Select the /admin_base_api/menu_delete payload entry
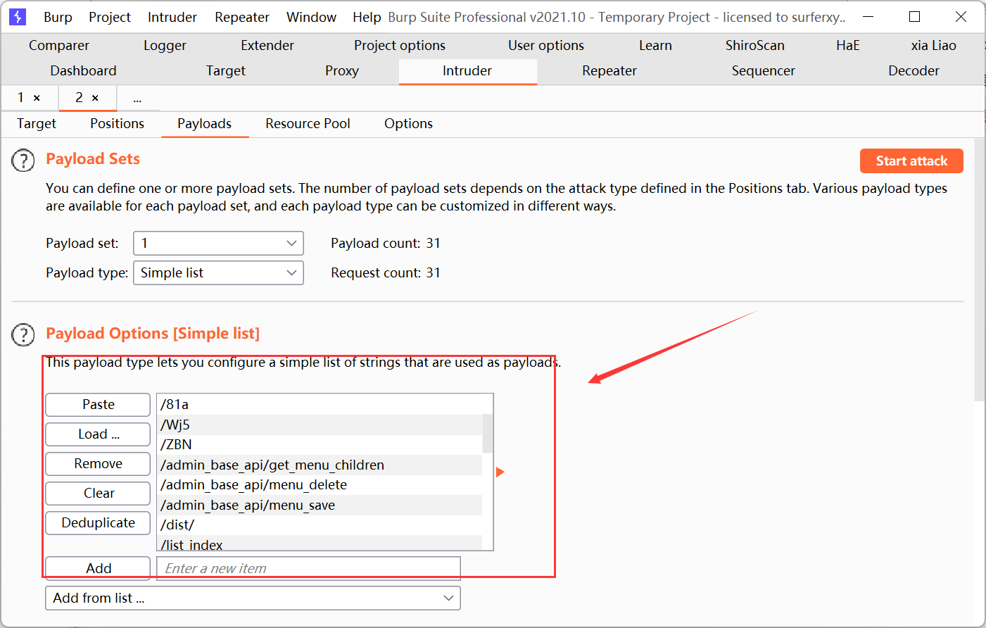 [253, 484]
